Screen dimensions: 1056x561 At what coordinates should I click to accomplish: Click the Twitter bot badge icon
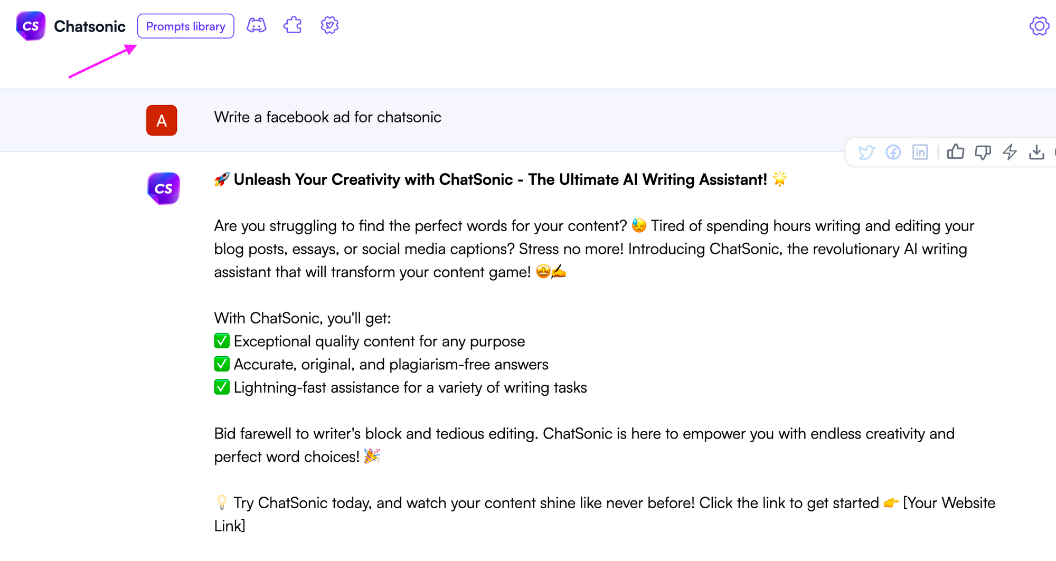pyautogui.click(x=328, y=25)
